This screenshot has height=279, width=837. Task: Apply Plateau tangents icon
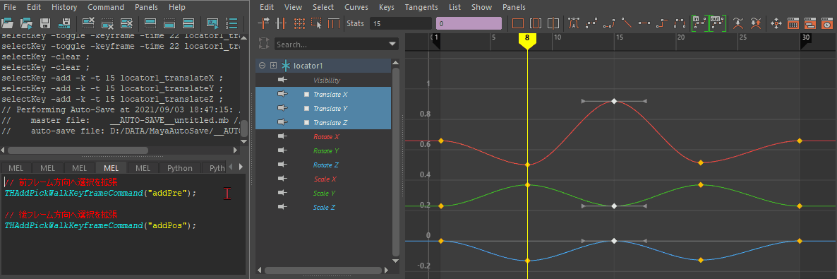click(680, 23)
